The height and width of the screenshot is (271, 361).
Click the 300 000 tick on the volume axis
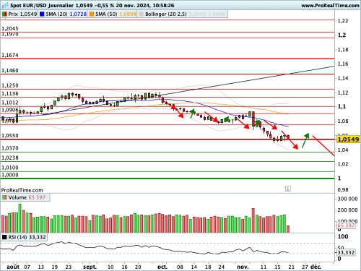347,199
